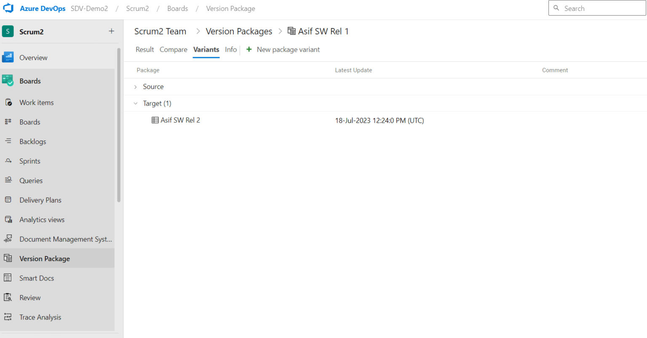This screenshot has width=647, height=338.
Task: Switch to the Result tab
Action: (x=144, y=50)
